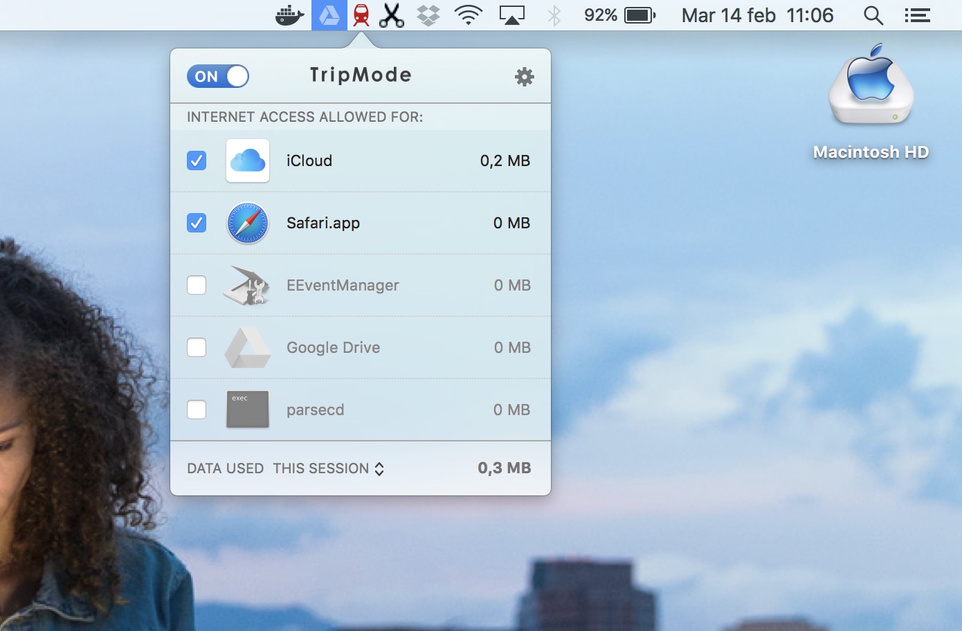Image resolution: width=962 pixels, height=631 pixels.
Task: Open the Notification Center list icon
Action: (x=917, y=15)
